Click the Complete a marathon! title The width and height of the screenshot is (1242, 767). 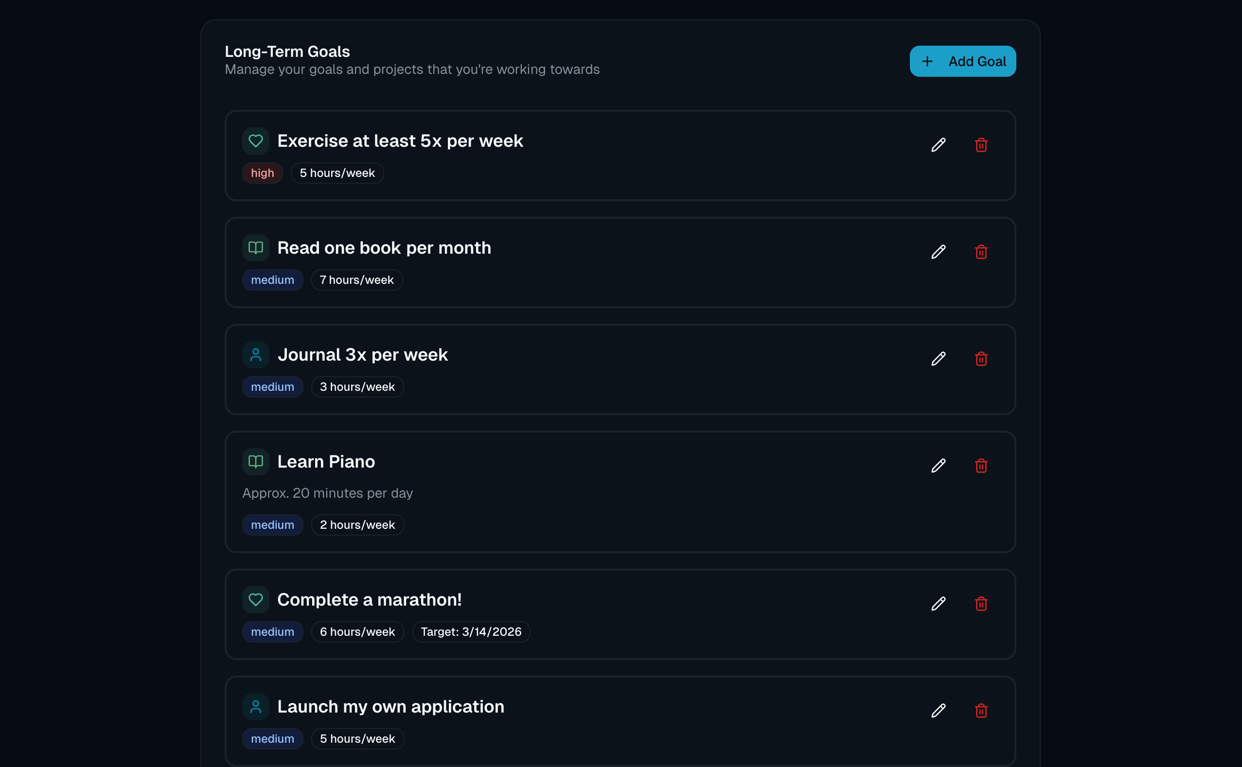(x=370, y=600)
